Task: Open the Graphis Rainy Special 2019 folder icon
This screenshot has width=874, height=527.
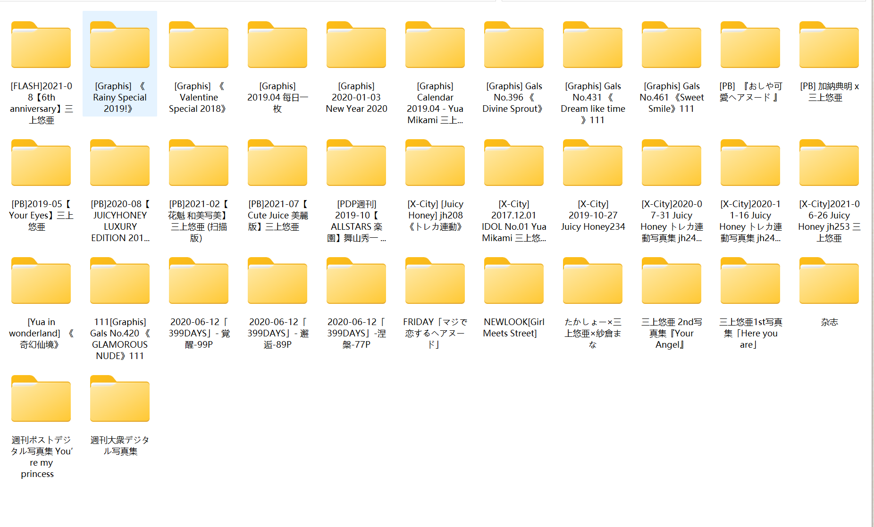Action: click(x=120, y=45)
